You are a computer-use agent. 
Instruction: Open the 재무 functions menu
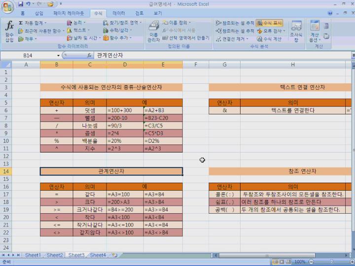point(28,39)
